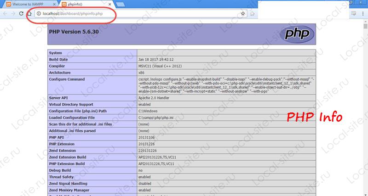
Task: Click the extension icon next to bookmark star
Action: pos(252,14)
